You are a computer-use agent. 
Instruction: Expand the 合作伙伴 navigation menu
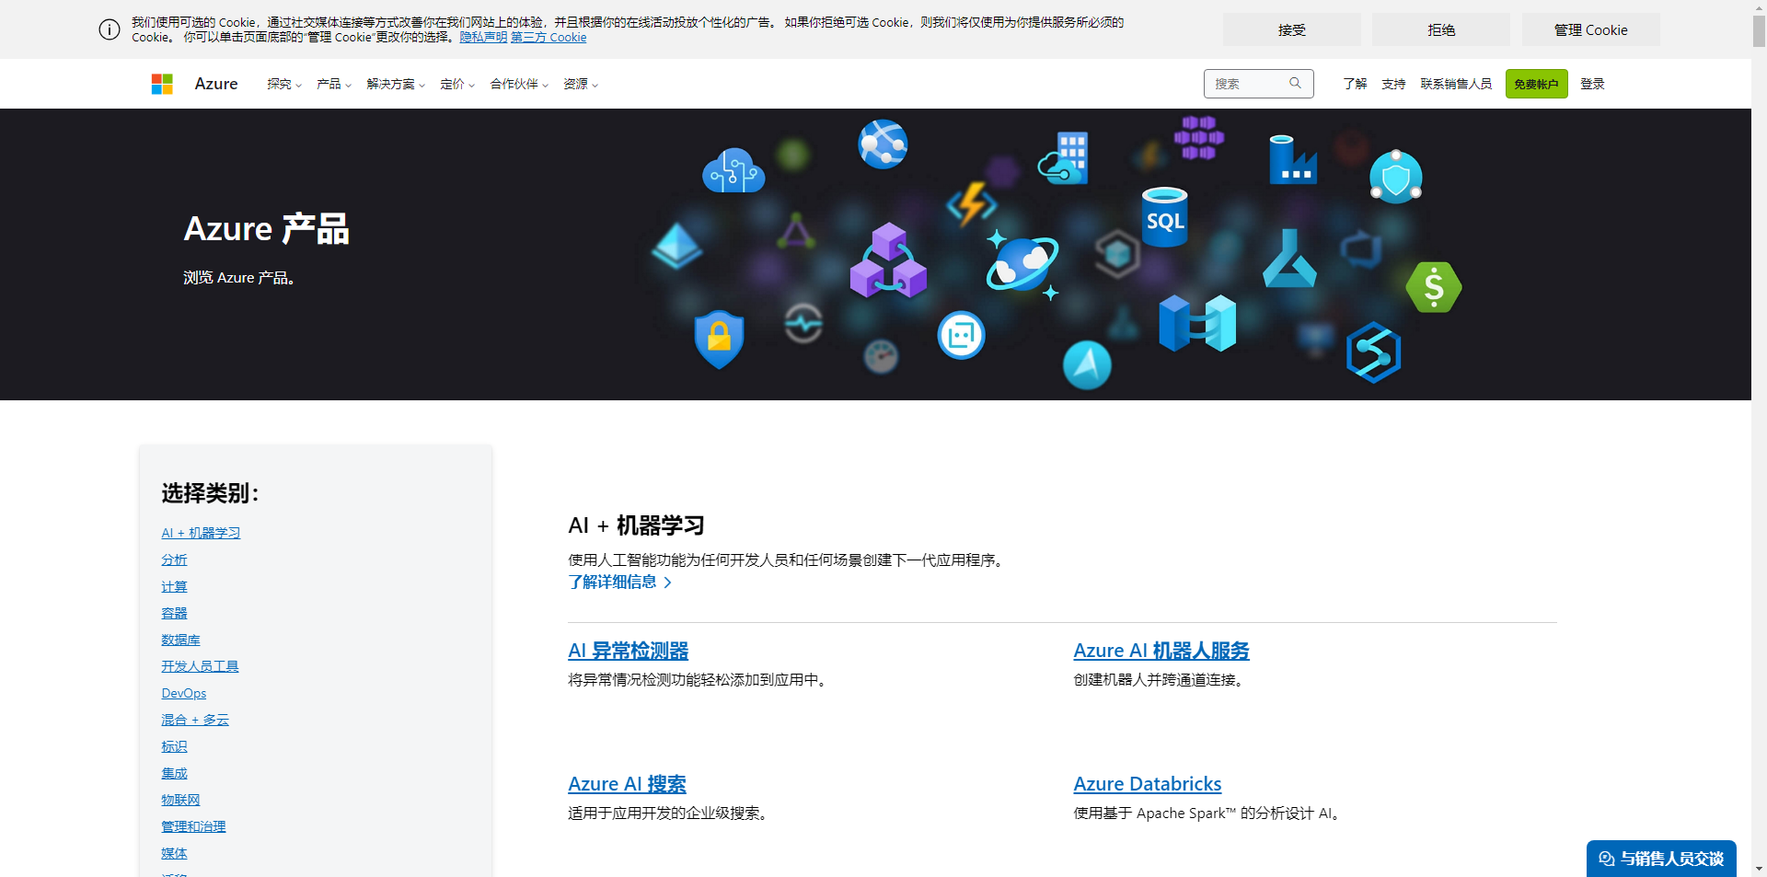click(x=519, y=84)
